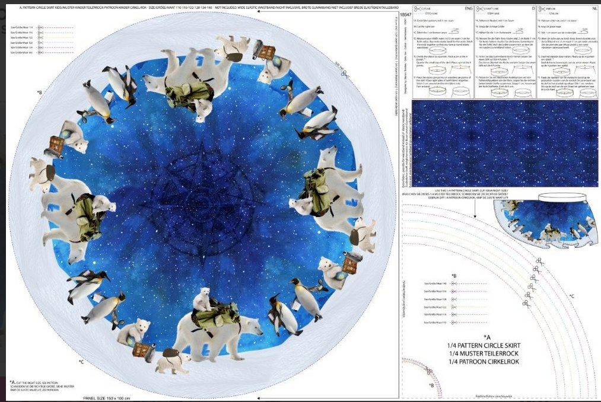
Task: Click the "1/4 PATROON CIRKELROK" text
Action: click(x=484, y=361)
